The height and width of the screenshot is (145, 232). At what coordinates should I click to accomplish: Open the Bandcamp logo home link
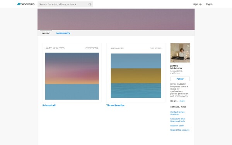pos(26,4)
